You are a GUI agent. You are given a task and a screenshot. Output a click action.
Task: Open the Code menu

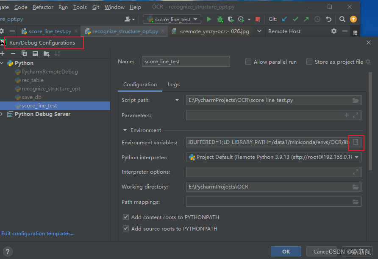click(21, 7)
